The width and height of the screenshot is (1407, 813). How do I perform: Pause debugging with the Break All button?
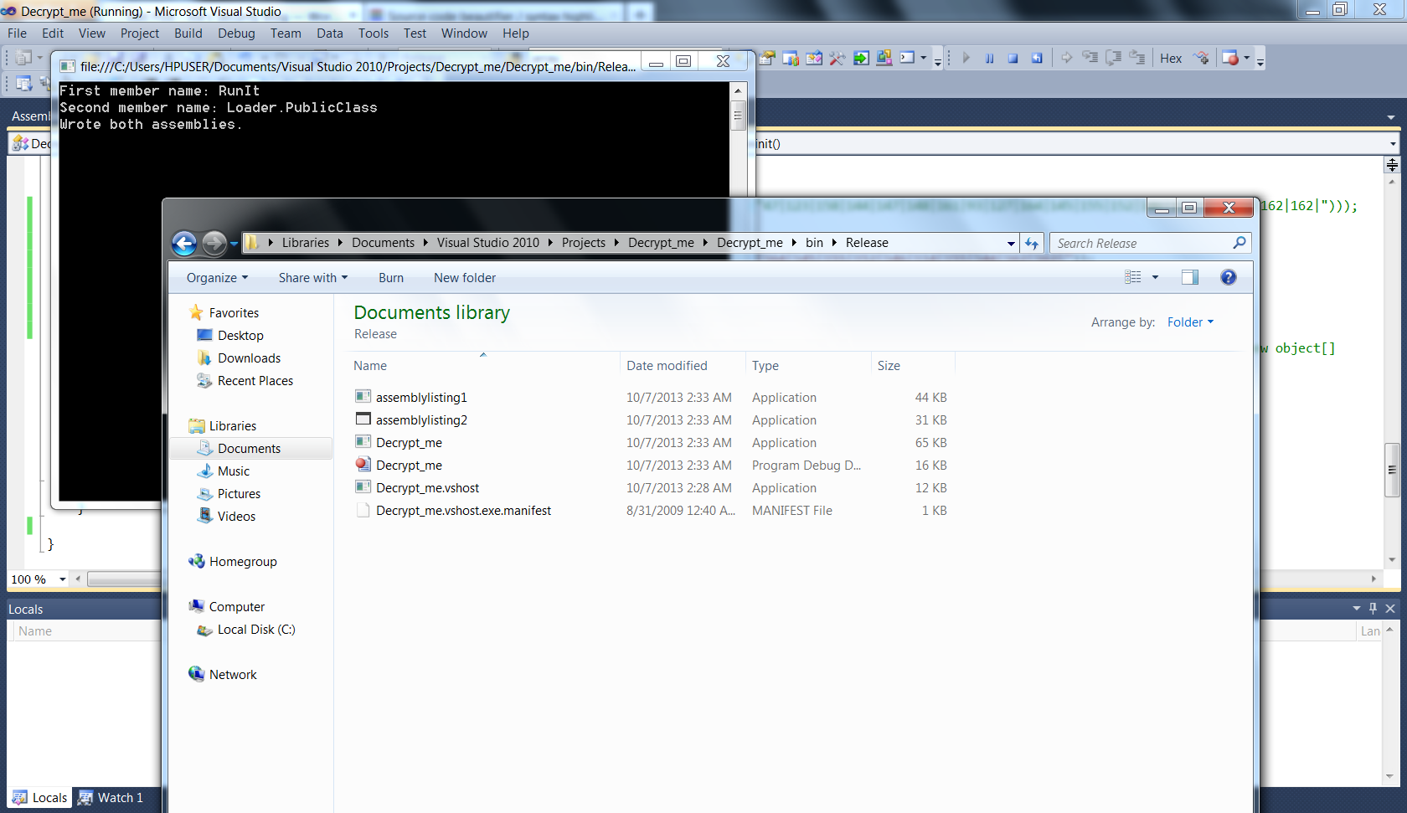pyautogui.click(x=989, y=59)
